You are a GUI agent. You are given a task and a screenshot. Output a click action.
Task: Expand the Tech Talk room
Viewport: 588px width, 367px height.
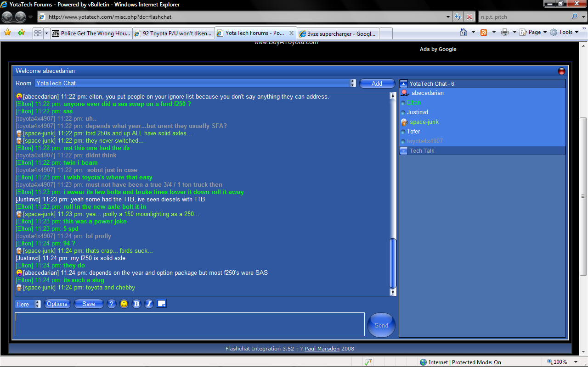pyautogui.click(x=403, y=151)
